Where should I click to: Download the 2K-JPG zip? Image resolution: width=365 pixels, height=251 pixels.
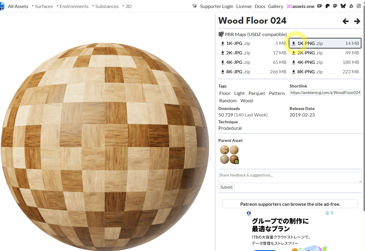click(253, 53)
